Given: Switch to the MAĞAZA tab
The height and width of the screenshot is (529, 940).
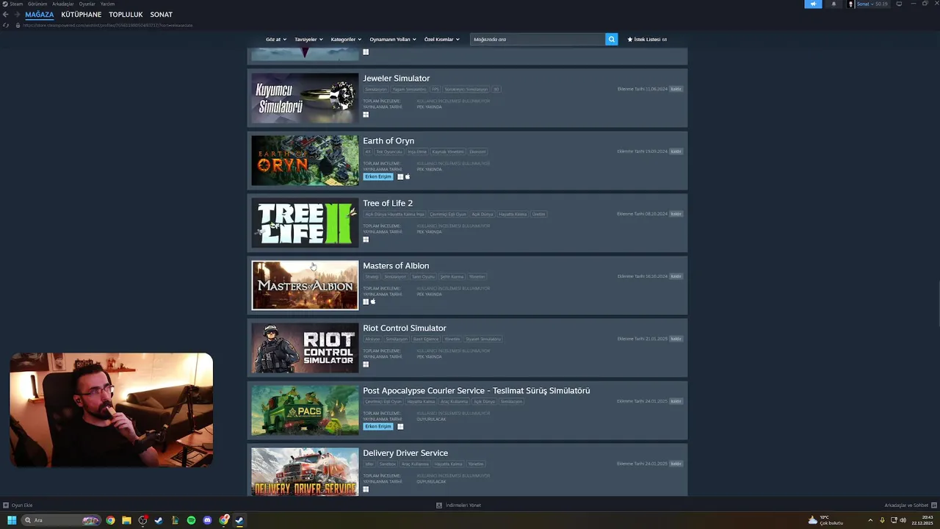Looking at the screenshot, I should 40,15.
